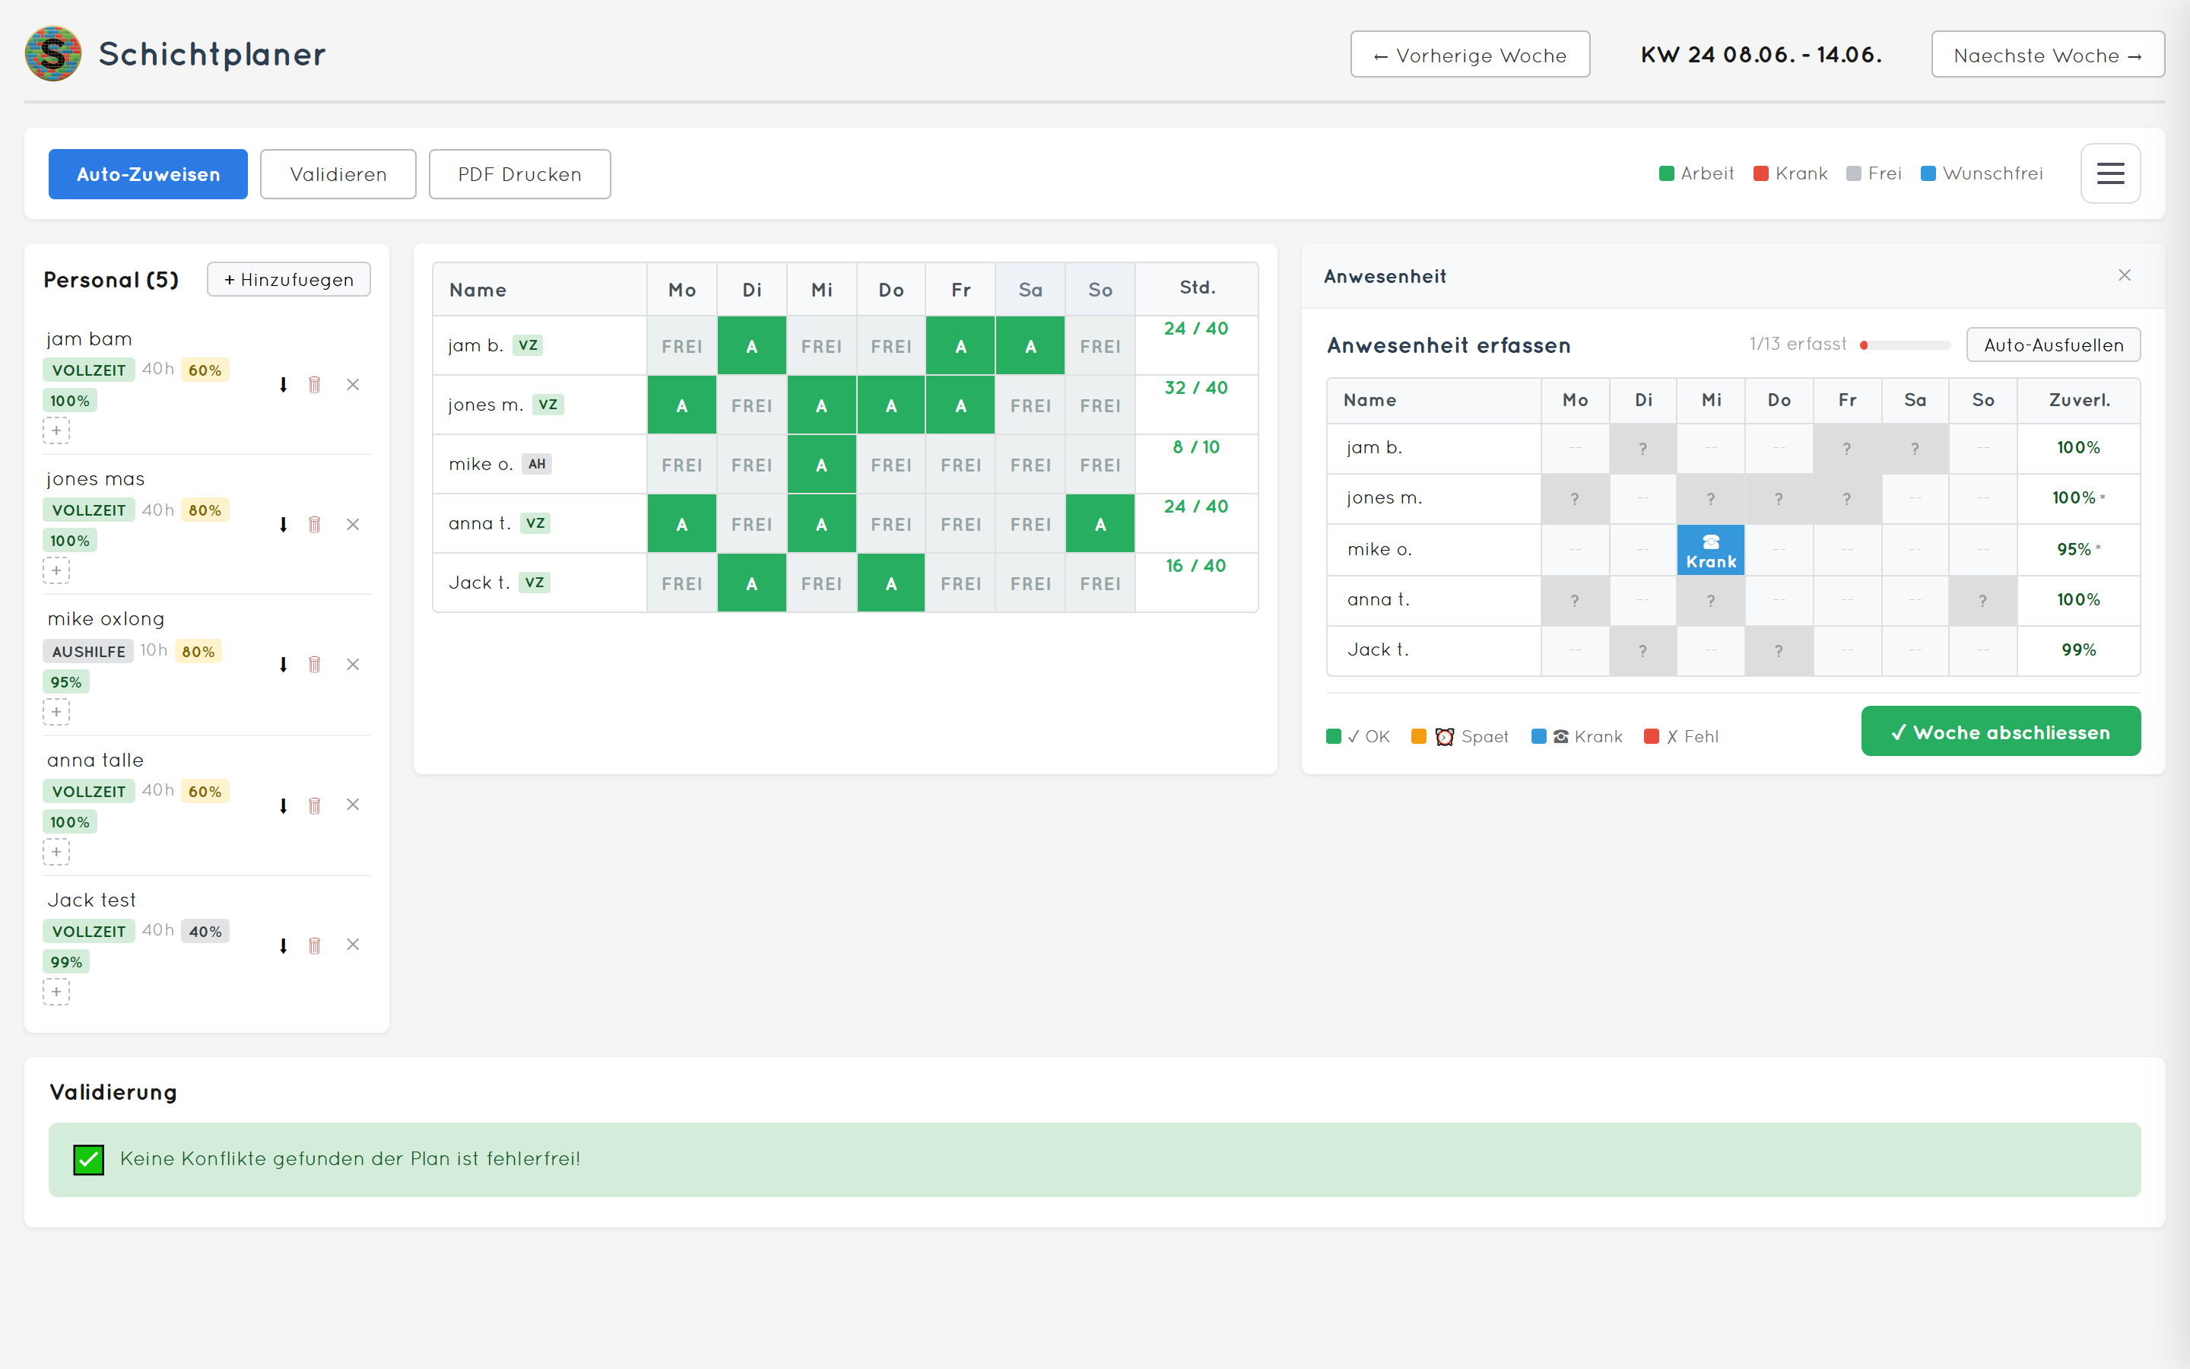Click plus box under Jack test
The width and height of the screenshot is (2190, 1369).
click(x=56, y=993)
